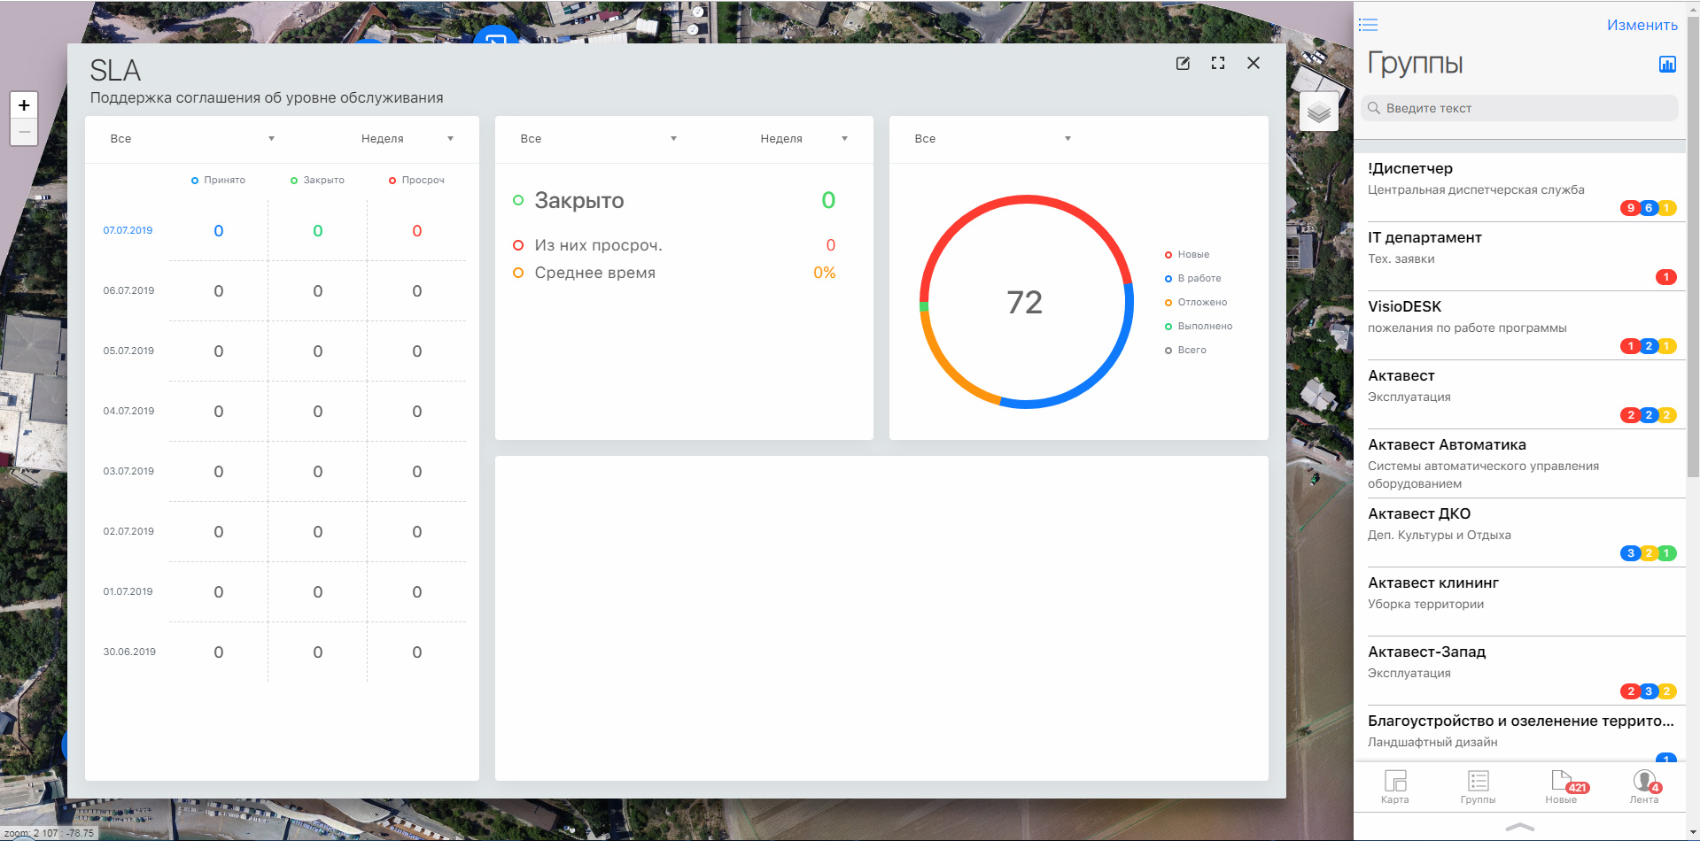
Task: Open Неделя period dropdown above the daily table
Action: coord(408,139)
